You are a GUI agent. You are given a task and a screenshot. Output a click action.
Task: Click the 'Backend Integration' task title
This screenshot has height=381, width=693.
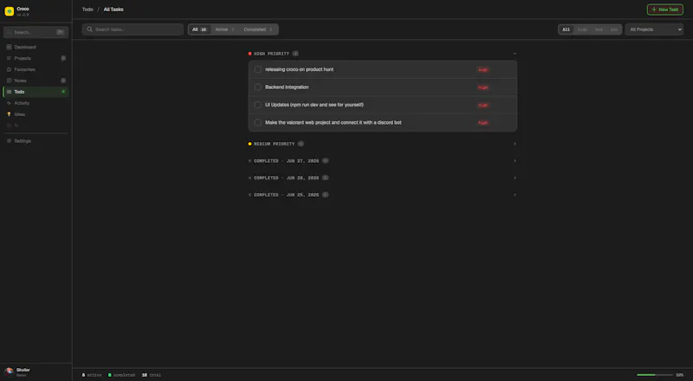(287, 87)
